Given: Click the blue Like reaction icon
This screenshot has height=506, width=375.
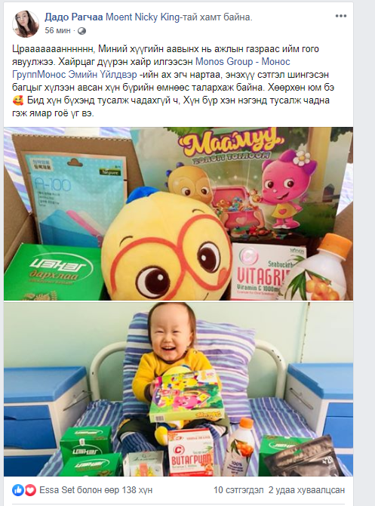Looking at the screenshot, I should (x=18, y=490).
